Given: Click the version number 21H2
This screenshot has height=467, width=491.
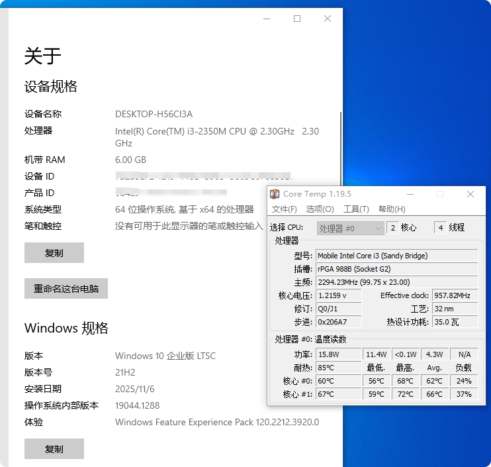Looking at the screenshot, I should [125, 372].
